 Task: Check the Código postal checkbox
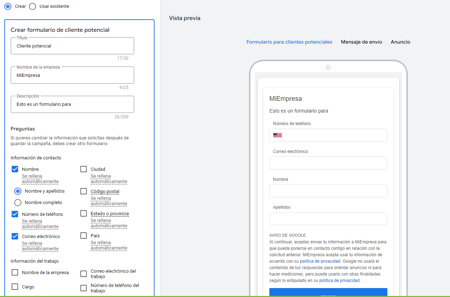[x=84, y=191]
